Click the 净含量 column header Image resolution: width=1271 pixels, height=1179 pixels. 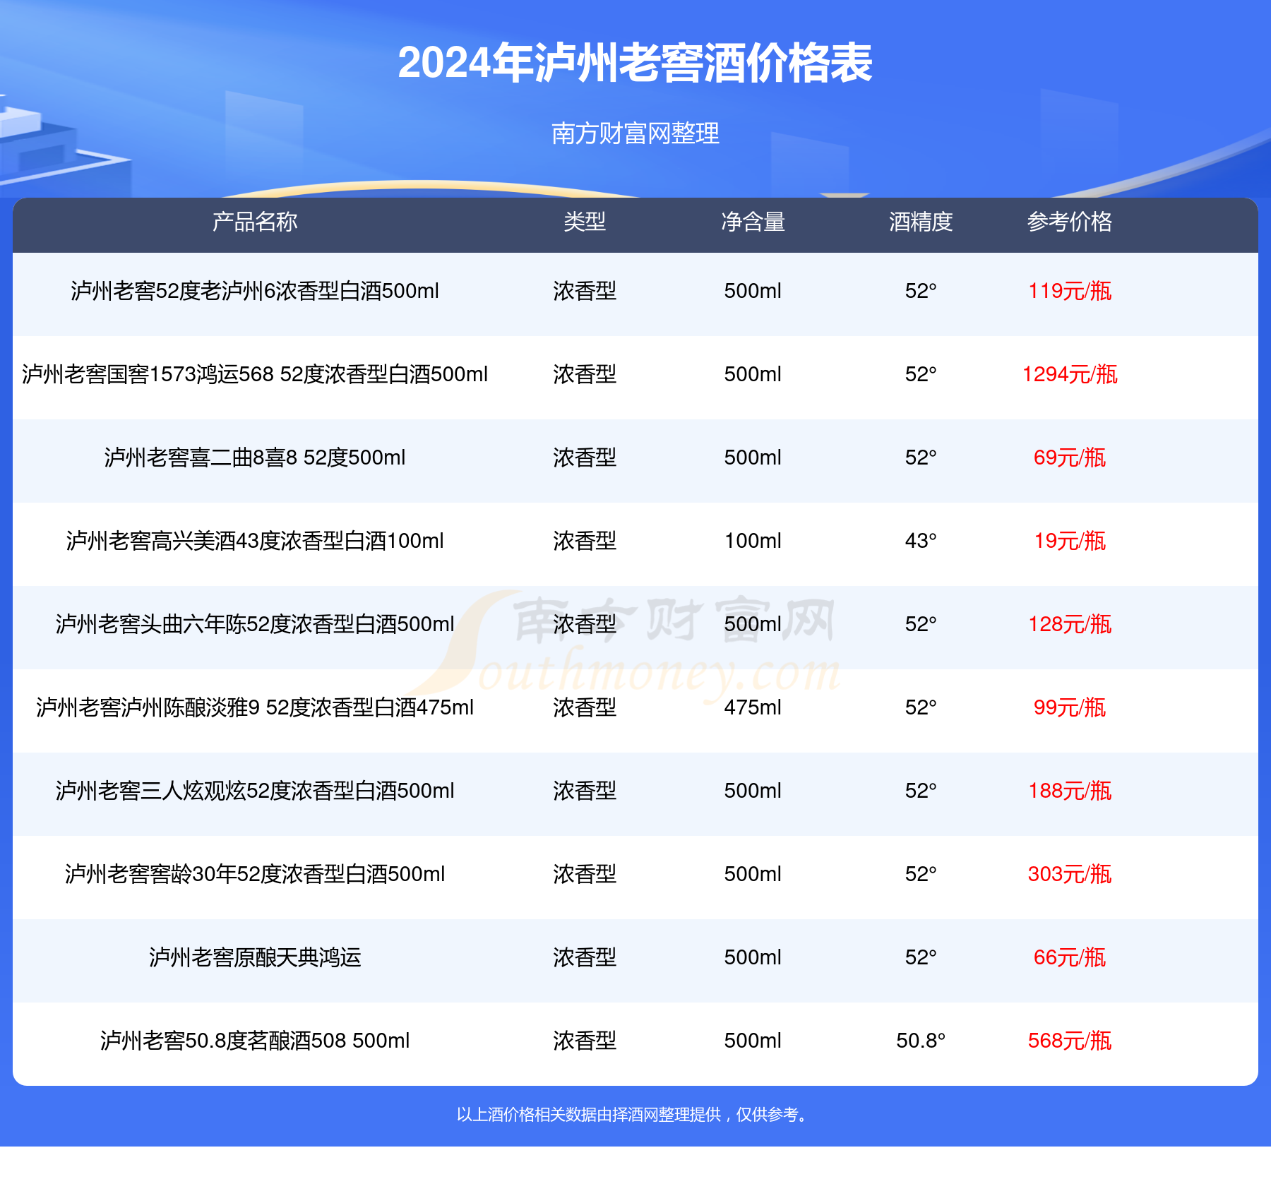point(753,222)
